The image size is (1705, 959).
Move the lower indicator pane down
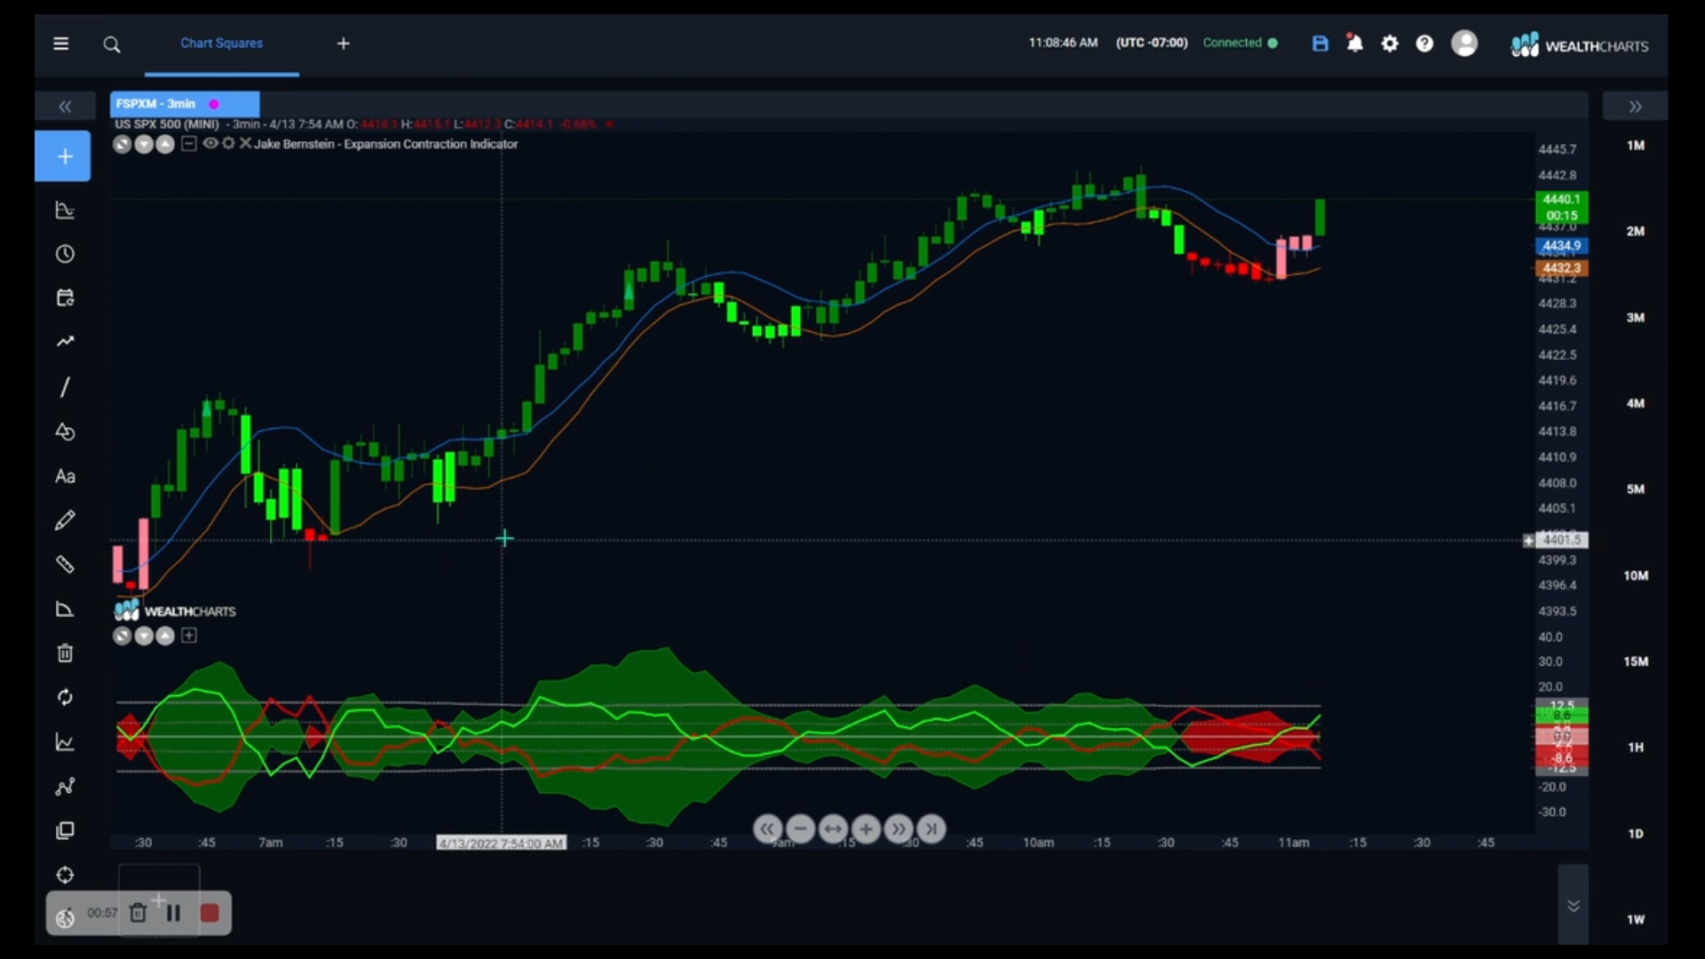tap(144, 636)
